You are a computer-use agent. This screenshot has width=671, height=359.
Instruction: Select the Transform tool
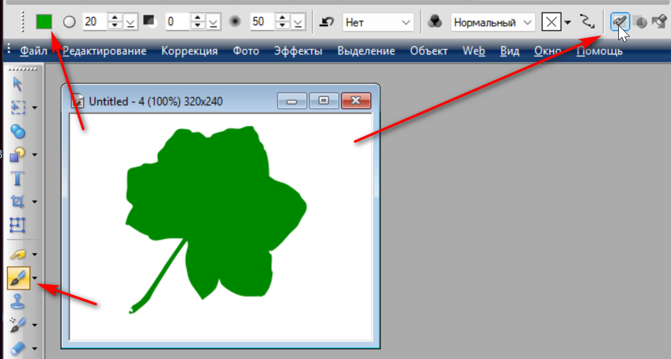18,225
